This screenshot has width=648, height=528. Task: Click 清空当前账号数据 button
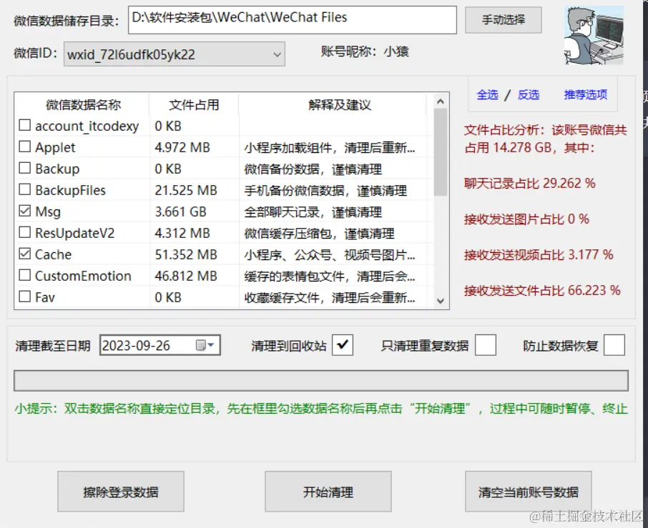click(528, 492)
